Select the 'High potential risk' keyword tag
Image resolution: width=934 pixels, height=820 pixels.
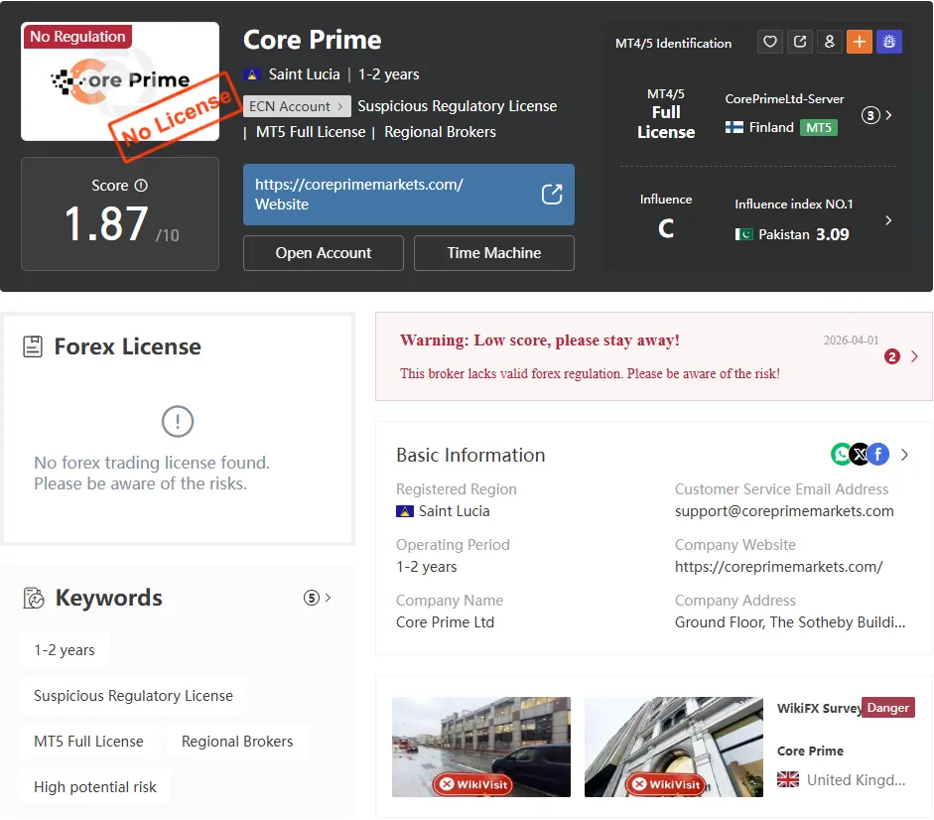[x=95, y=787]
